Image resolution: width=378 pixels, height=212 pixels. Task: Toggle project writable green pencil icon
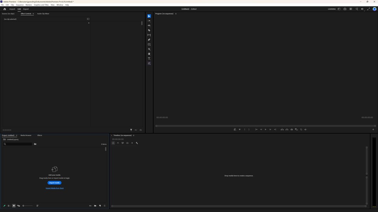(4, 206)
